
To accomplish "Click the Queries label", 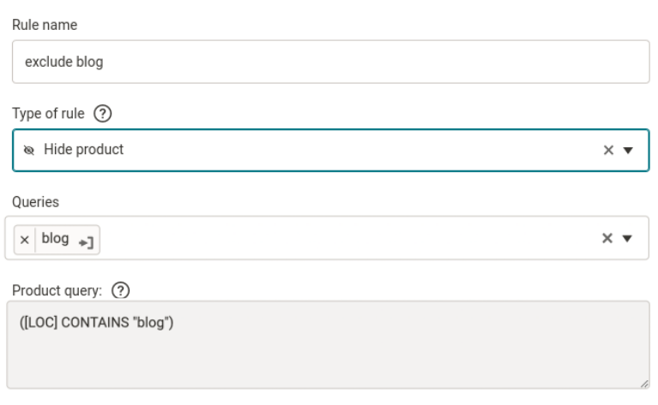I will (36, 202).
